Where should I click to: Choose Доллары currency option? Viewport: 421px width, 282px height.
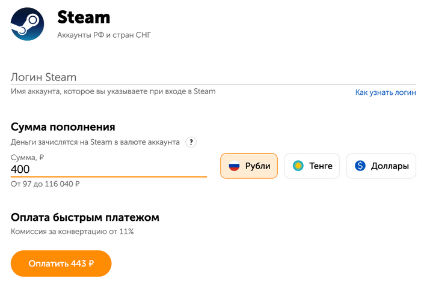point(381,166)
